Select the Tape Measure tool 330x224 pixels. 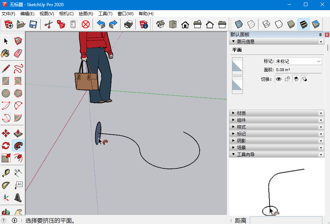(6, 173)
